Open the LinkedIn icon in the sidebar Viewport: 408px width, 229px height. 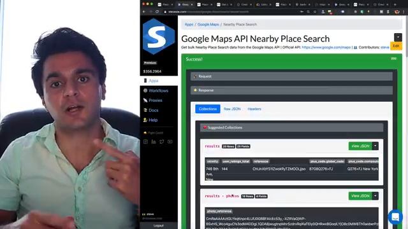click(154, 141)
